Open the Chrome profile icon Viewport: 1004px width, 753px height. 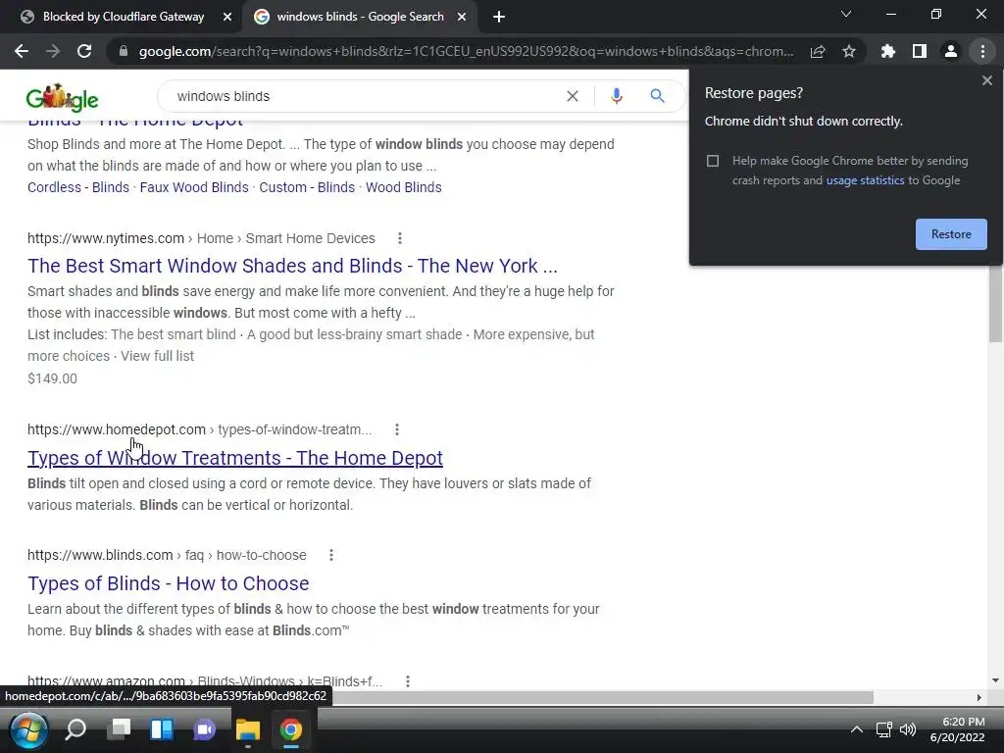click(951, 51)
